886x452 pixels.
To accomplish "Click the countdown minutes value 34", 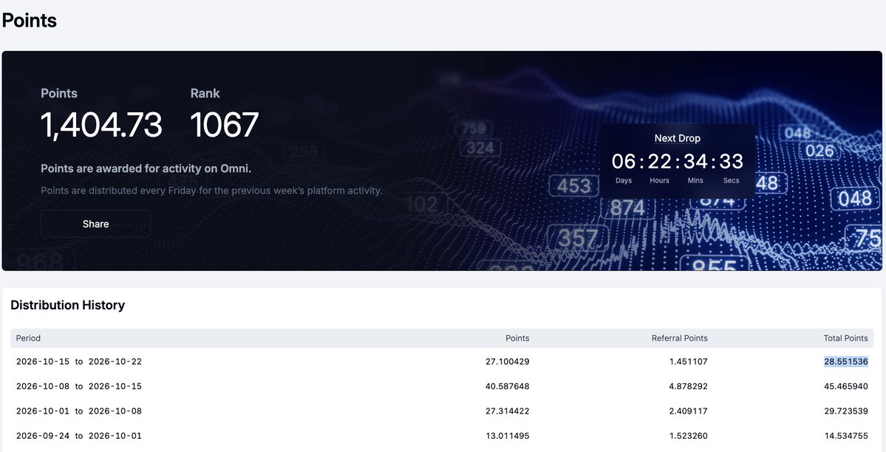I will tap(695, 162).
